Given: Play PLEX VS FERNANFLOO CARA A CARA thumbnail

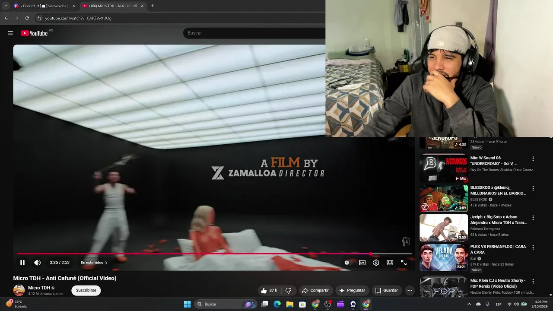Looking at the screenshot, I should [443, 257].
